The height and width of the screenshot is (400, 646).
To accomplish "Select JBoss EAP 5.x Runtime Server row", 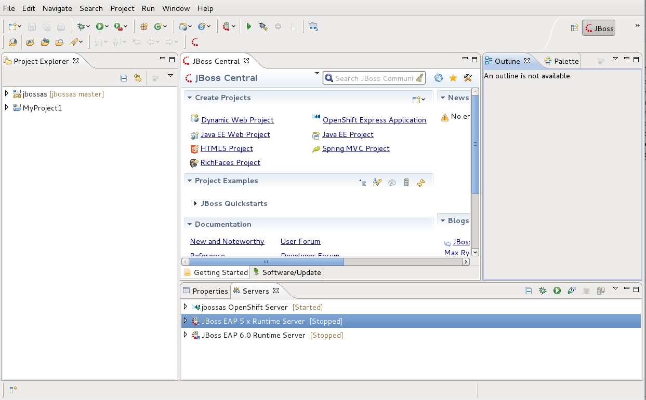I will pyautogui.click(x=411, y=321).
